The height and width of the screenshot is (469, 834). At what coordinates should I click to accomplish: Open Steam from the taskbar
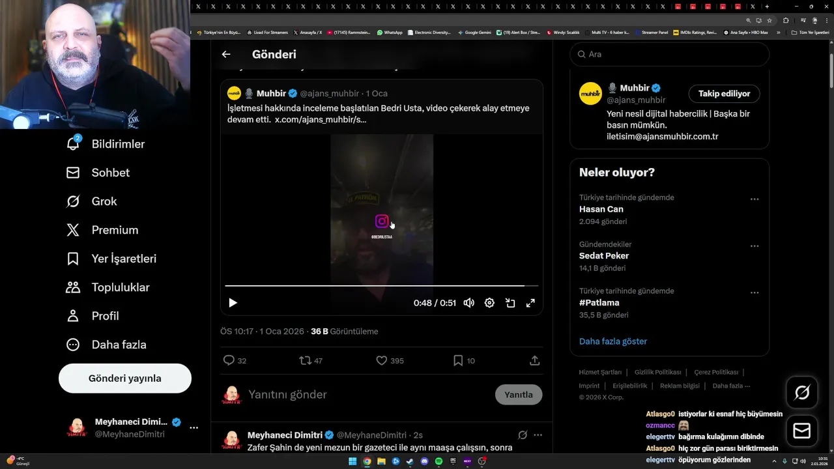[410, 461]
